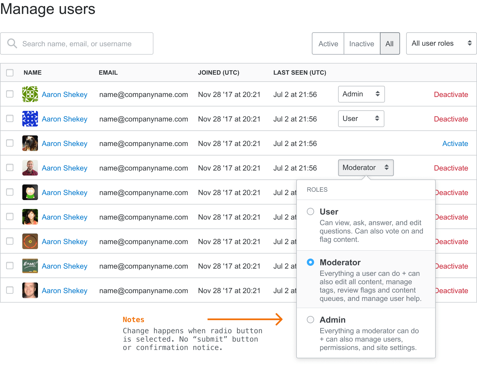Click the E=MC² chalkboard avatar
The image size is (477, 365).
[30, 266]
